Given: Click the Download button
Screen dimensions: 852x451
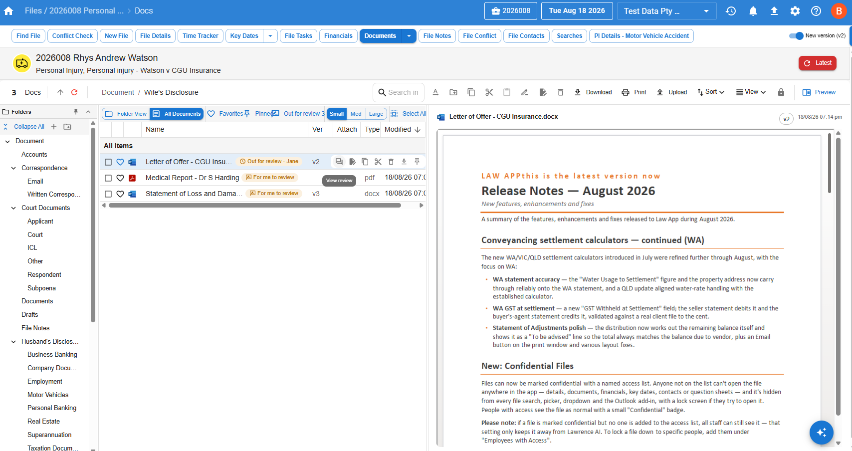Looking at the screenshot, I should pyautogui.click(x=593, y=92).
